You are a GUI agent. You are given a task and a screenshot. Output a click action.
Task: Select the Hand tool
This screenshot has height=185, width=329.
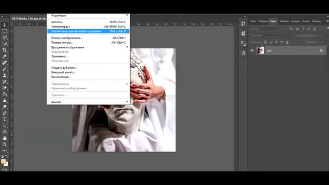point(5,138)
